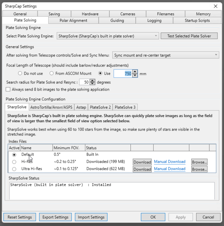Click Download for Ultra Hi-Res index
224x226 pixels.
(x=142, y=169)
